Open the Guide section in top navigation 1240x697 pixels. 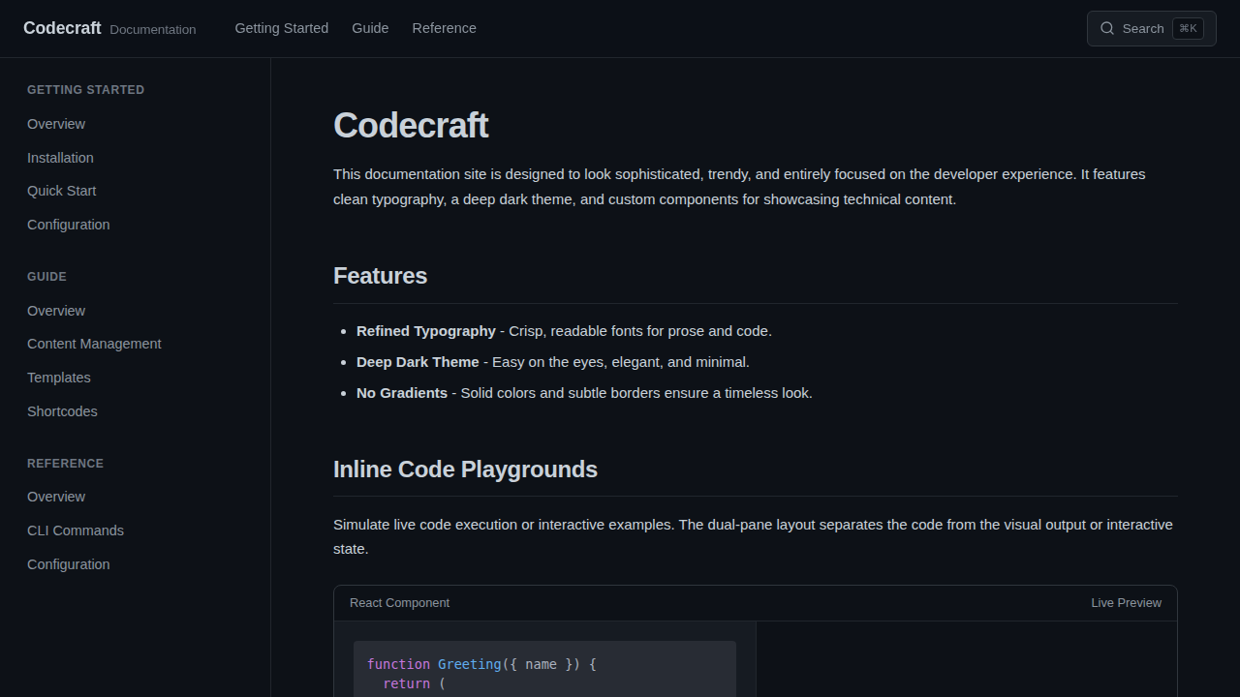[370, 28]
